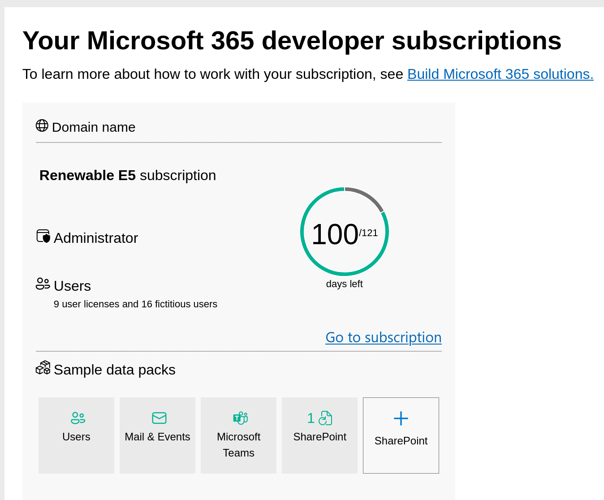The height and width of the screenshot is (500, 604).
Task: Click the page title 'Your Microsoft 365 developer subscriptions'
Action: pyautogui.click(x=292, y=40)
